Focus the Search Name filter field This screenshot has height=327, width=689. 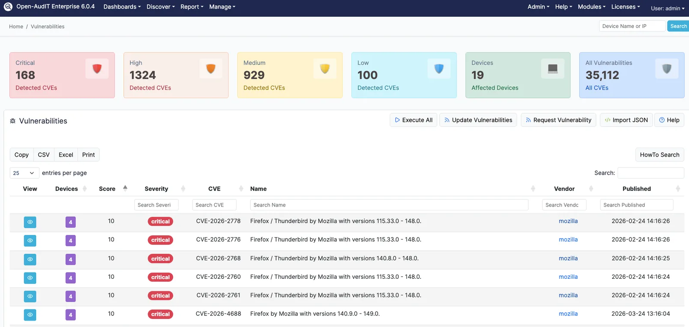click(389, 205)
